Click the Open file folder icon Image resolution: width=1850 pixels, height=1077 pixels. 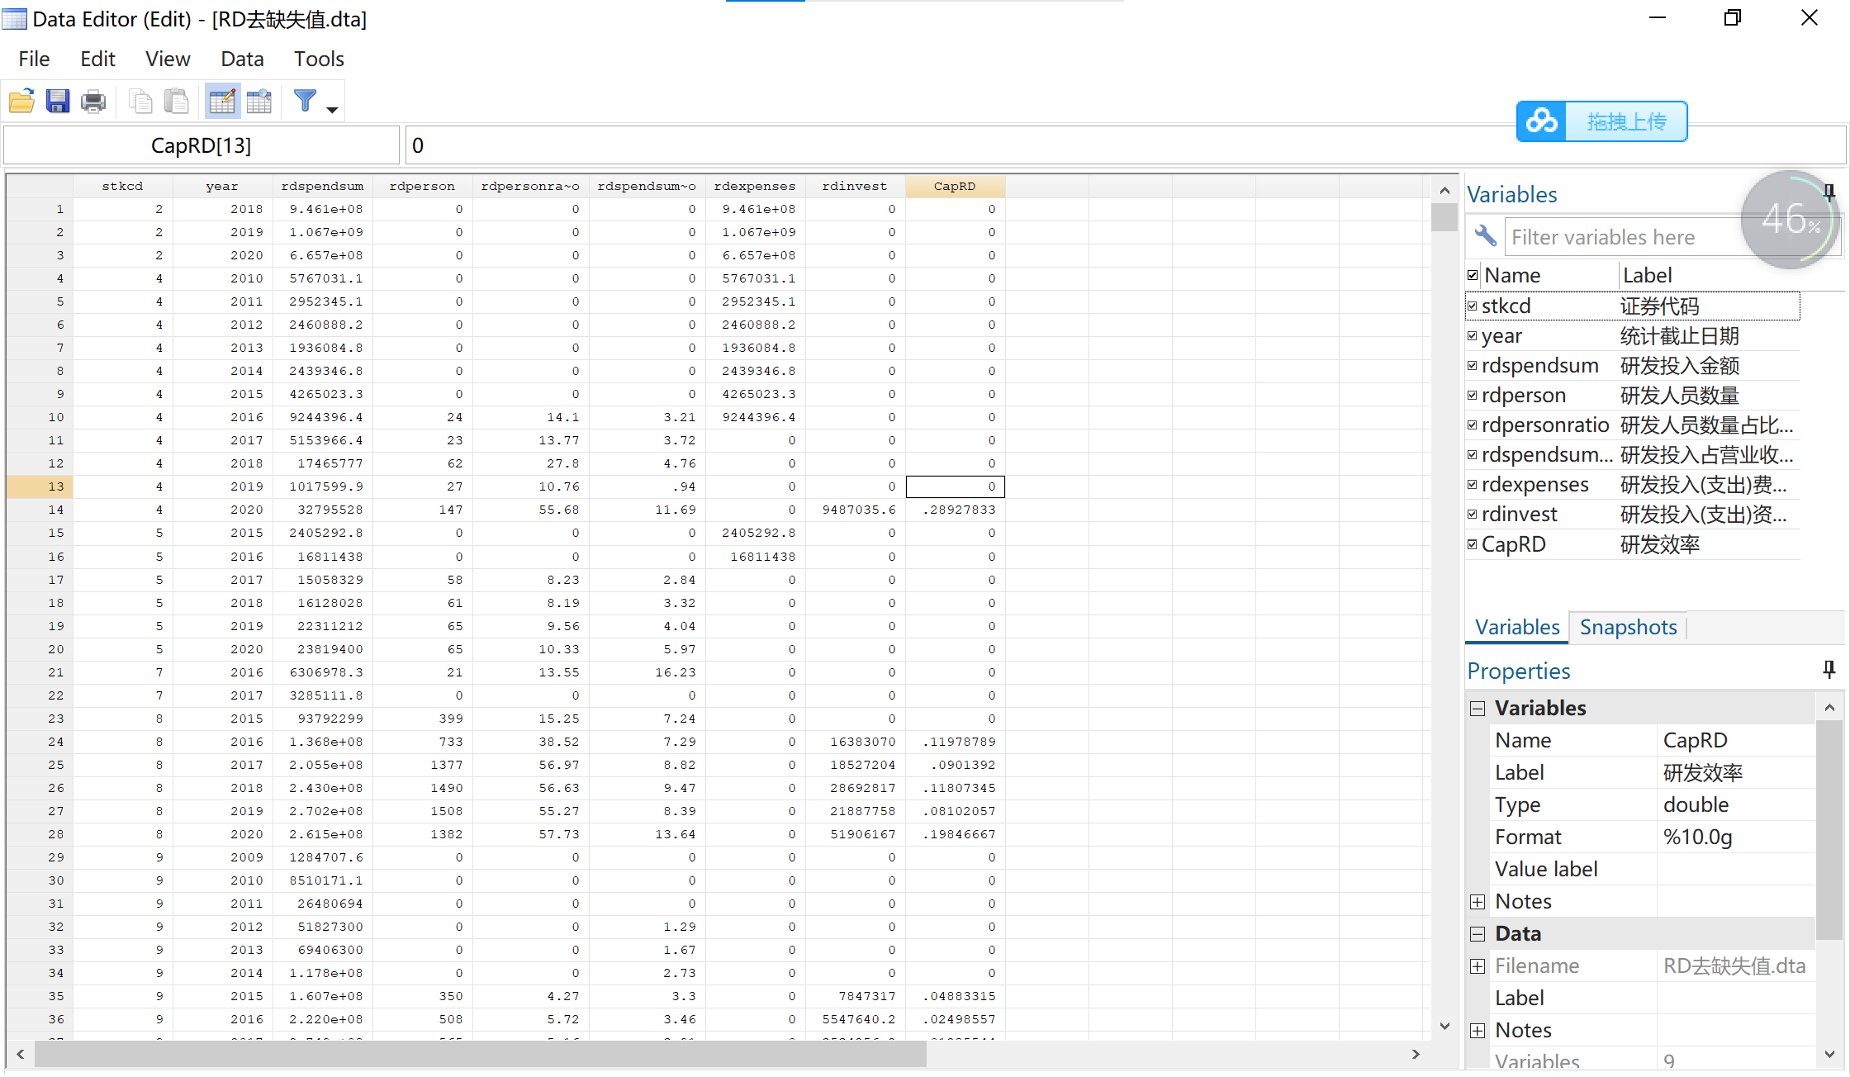click(21, 102)
